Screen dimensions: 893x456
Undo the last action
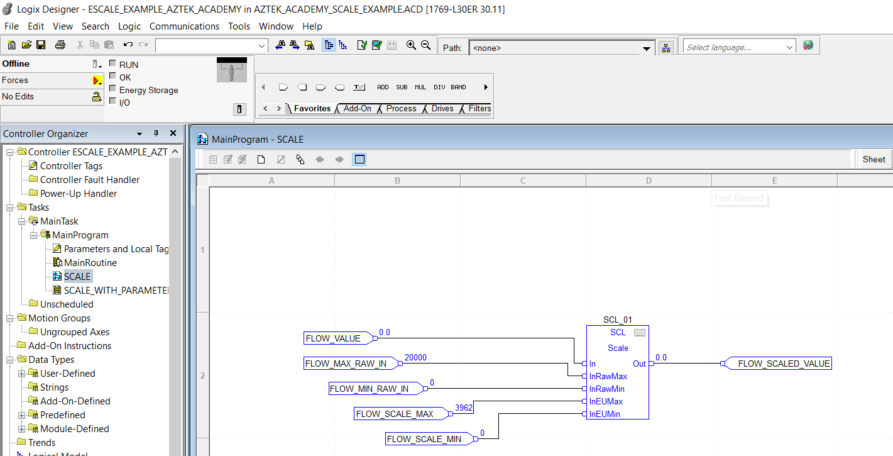[128, 45]
